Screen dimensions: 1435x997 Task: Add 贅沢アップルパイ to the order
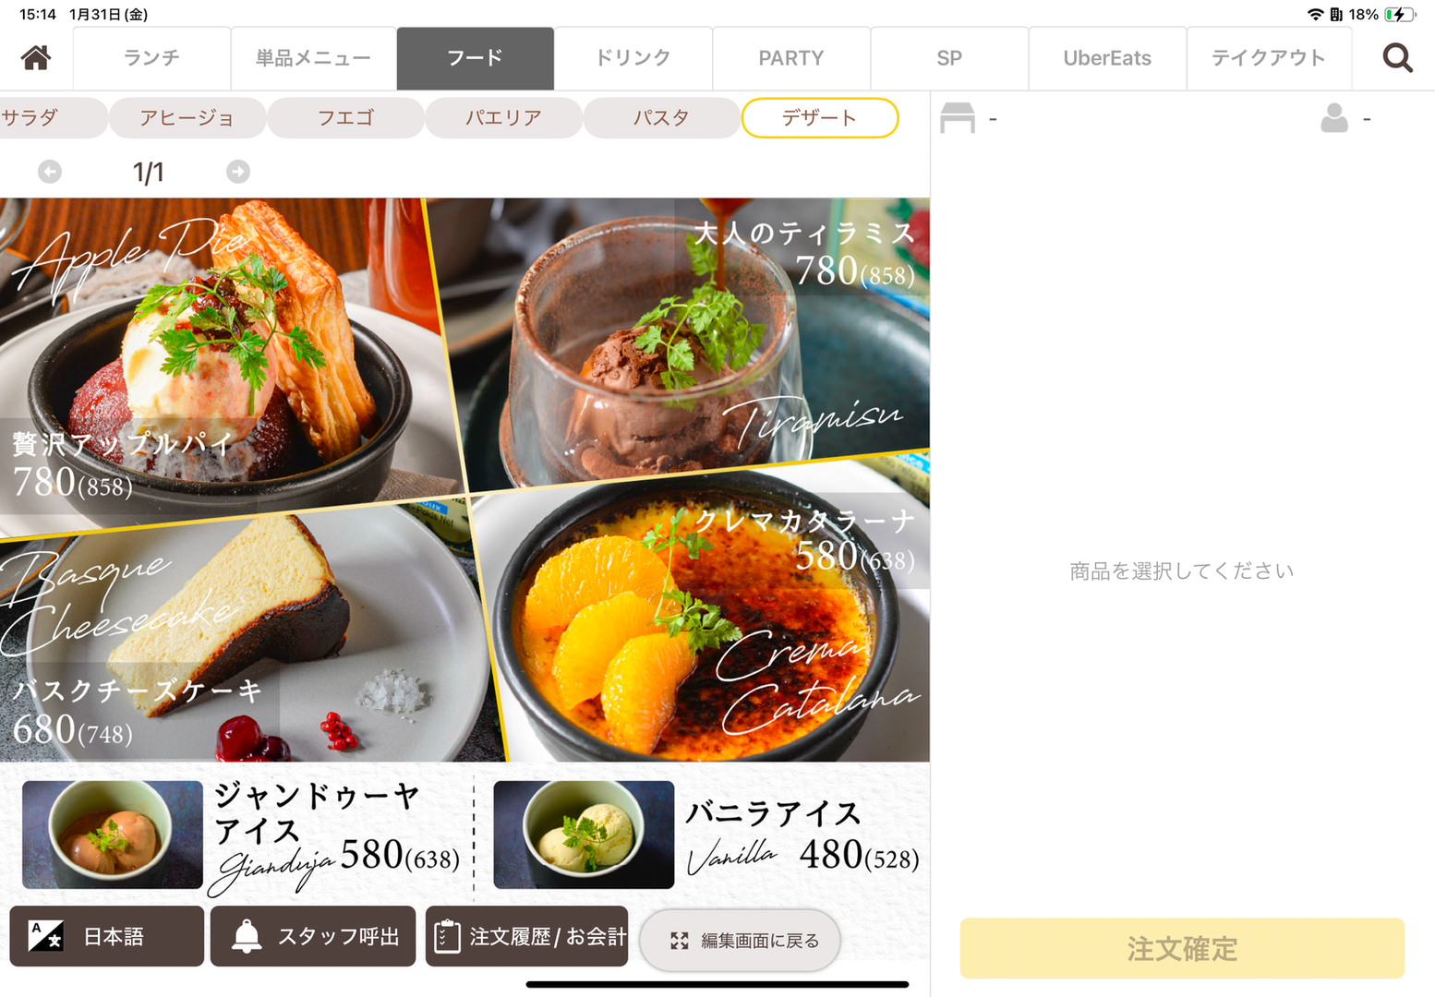pos(222,360)
